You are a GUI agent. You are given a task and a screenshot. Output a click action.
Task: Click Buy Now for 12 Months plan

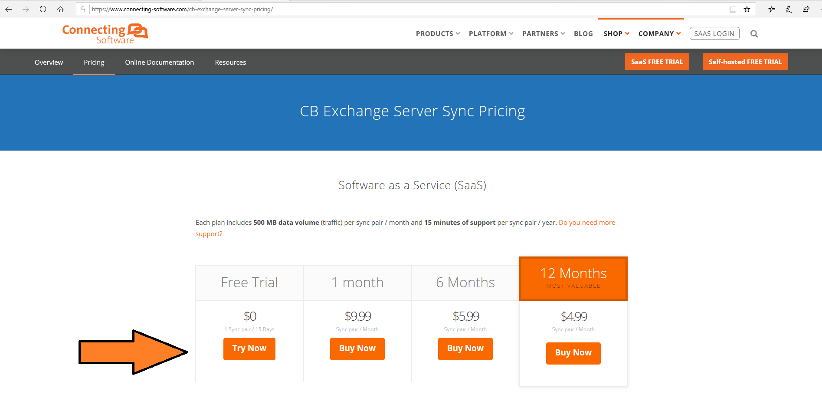[x=573, y=353]
